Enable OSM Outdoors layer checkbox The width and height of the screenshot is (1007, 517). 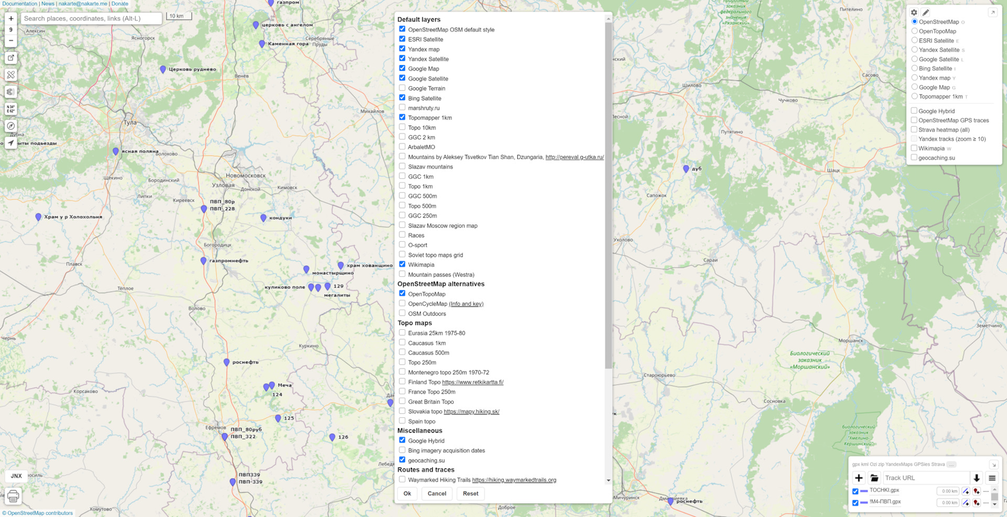click(x=402, y=313)
